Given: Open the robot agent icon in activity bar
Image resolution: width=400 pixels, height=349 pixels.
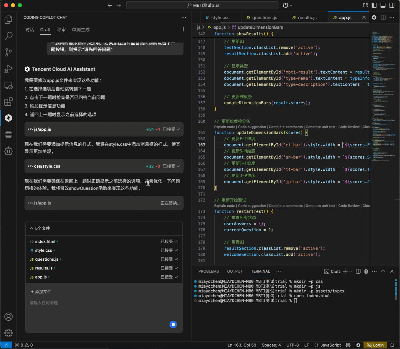Looking at the screenshot, I should (9, 151).
